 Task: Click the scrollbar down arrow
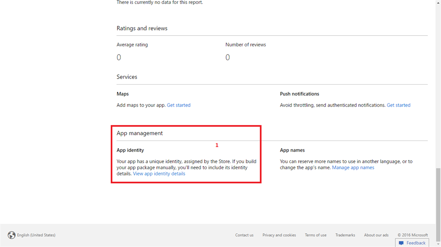click(x=438, y=244)
